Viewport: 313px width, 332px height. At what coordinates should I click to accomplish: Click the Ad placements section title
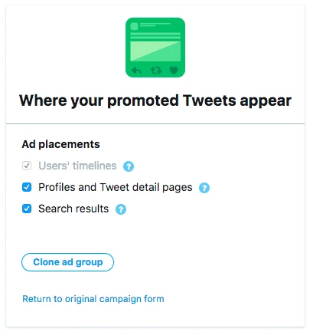pos(60,144)
